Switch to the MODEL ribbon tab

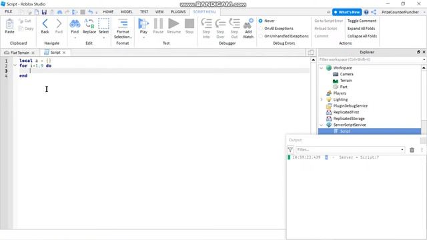pos(126,12)
